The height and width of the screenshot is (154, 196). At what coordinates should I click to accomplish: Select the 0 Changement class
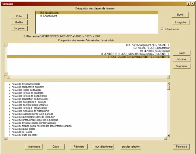(96, 16)
